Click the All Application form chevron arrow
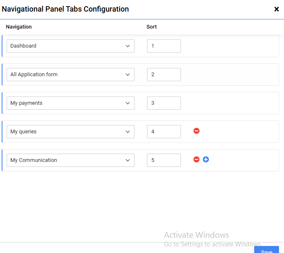 pos(128,75)
